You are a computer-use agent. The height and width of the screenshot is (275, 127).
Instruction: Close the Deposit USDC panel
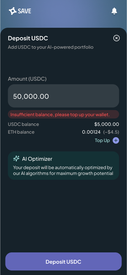(116, 38)
